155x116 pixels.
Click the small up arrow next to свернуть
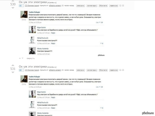click(20, 58)
